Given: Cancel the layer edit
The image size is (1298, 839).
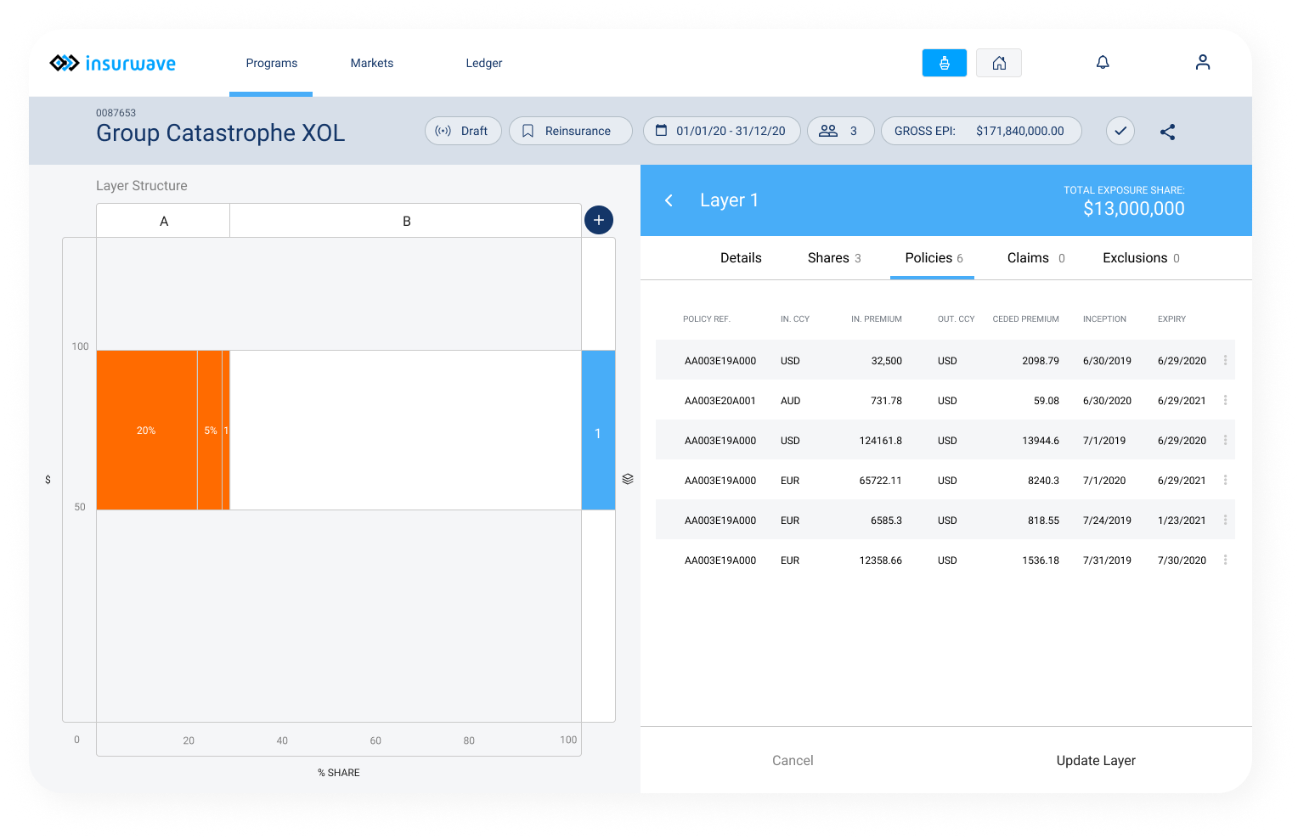Looking at the screenshot, I should point(793,760).
